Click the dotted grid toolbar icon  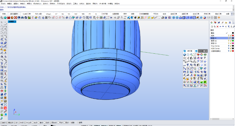click(215, 18)
